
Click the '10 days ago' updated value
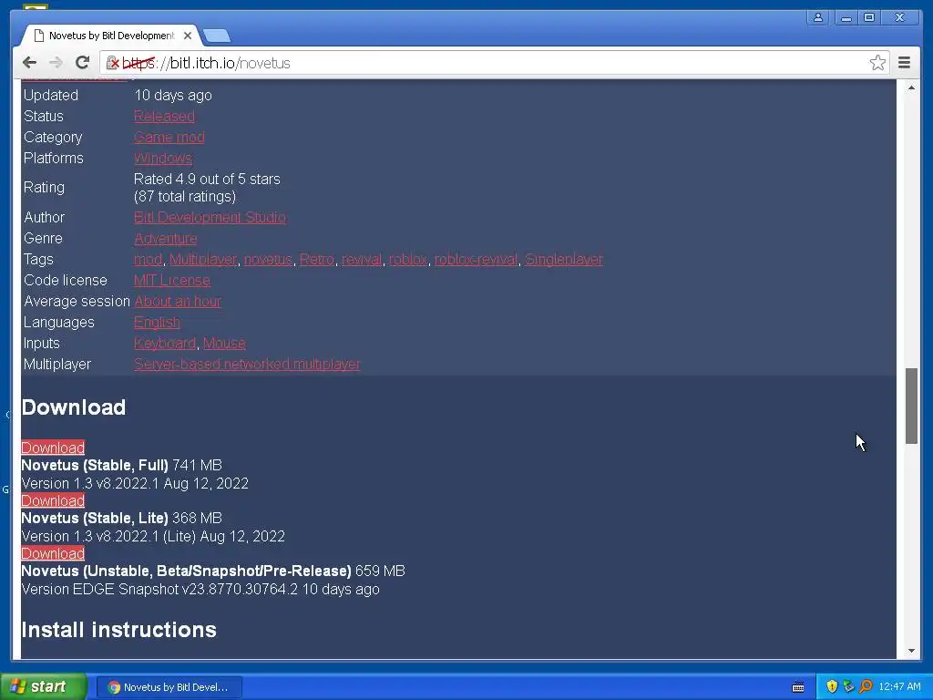point(173,95)
